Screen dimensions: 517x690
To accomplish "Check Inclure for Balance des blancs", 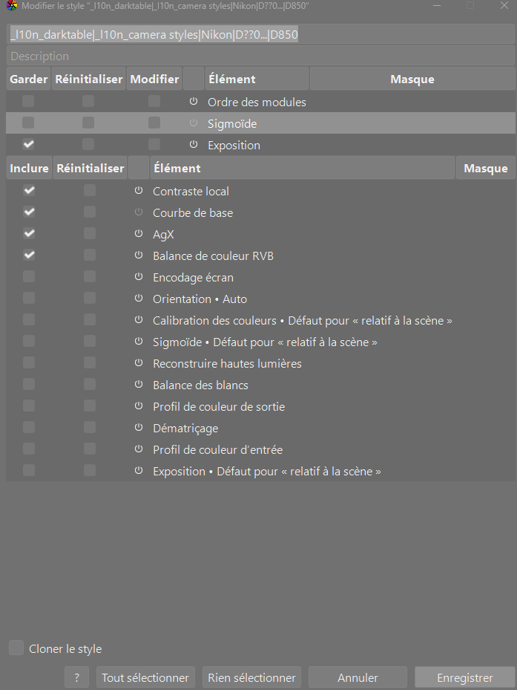I will [x=29, y=385].
